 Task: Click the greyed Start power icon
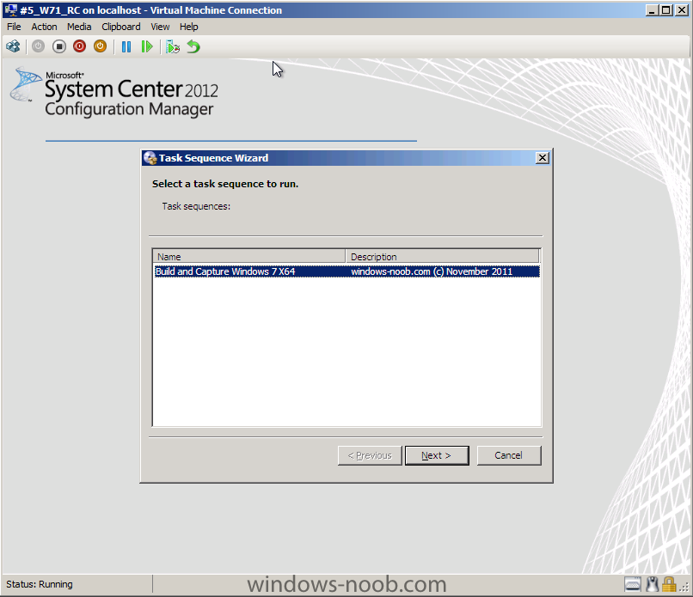[38, 46]
